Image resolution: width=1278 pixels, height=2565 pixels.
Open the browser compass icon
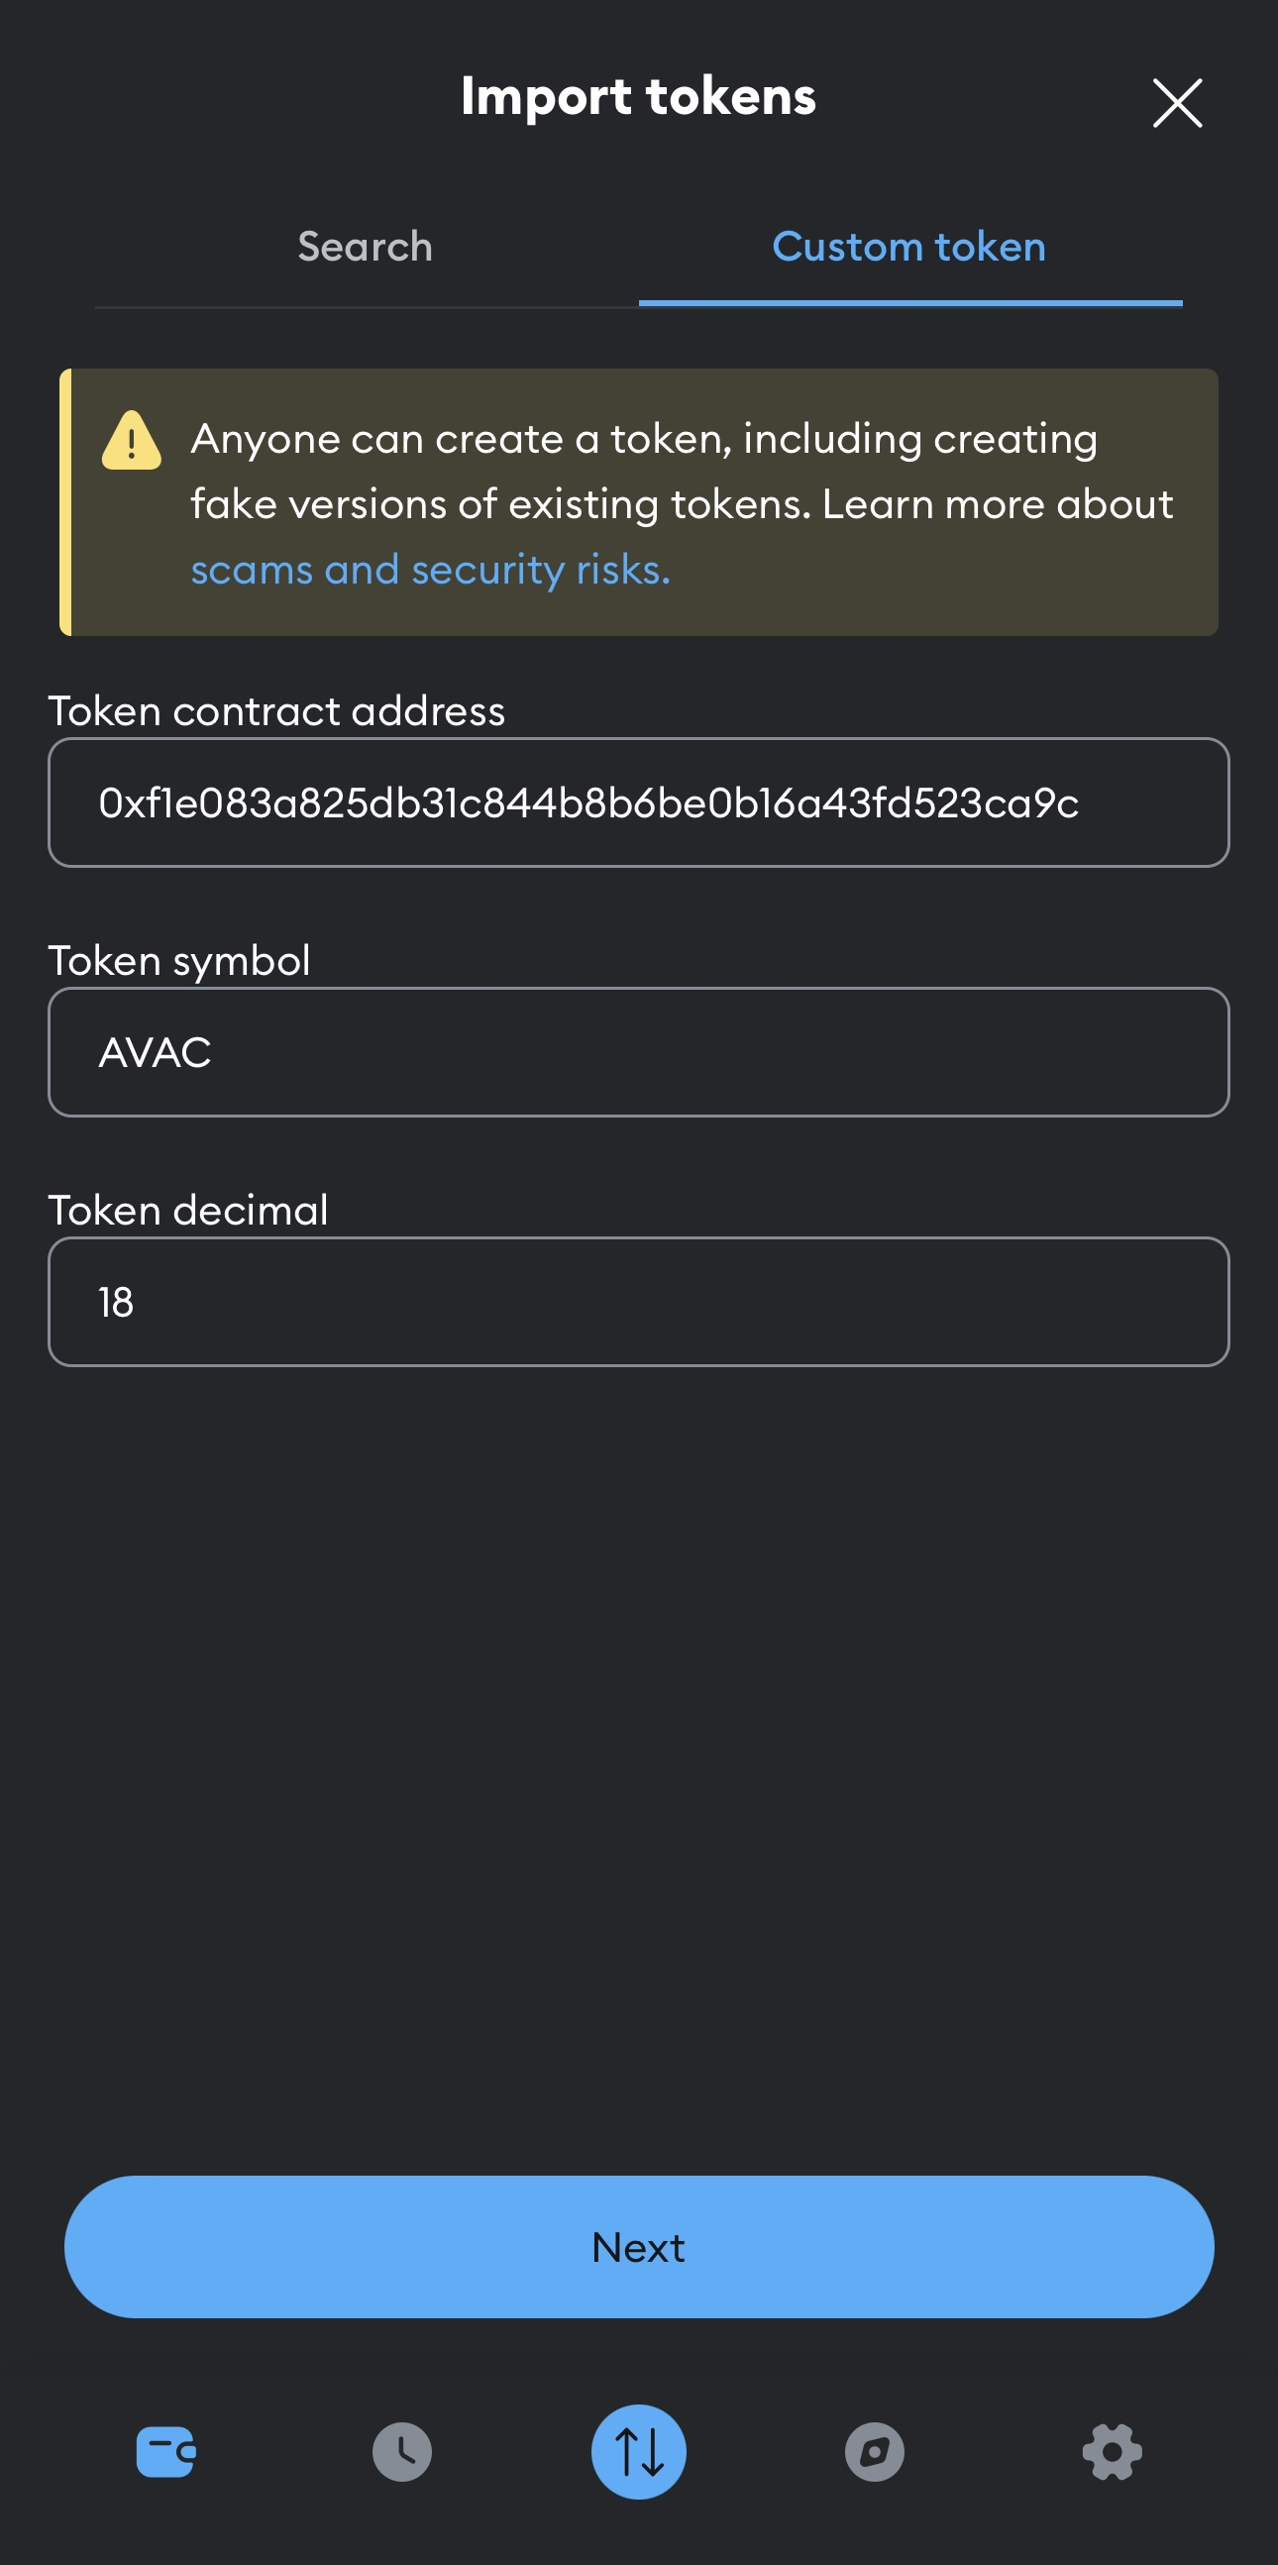pyautogui.click(x=874, y=2451)
